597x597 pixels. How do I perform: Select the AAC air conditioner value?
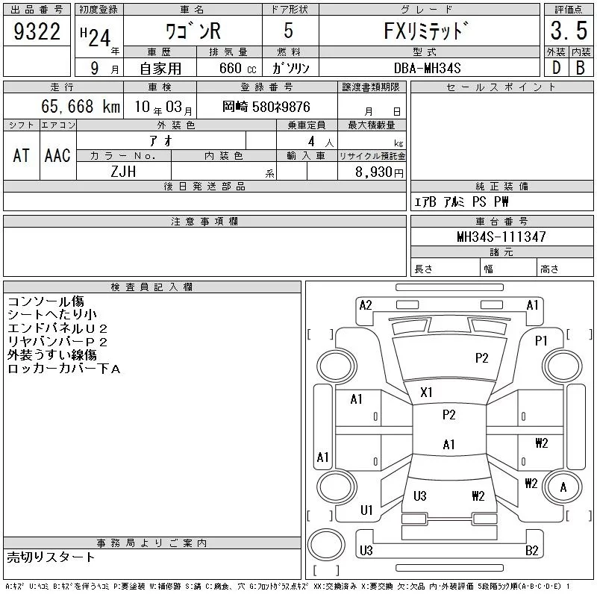(57, 155)
